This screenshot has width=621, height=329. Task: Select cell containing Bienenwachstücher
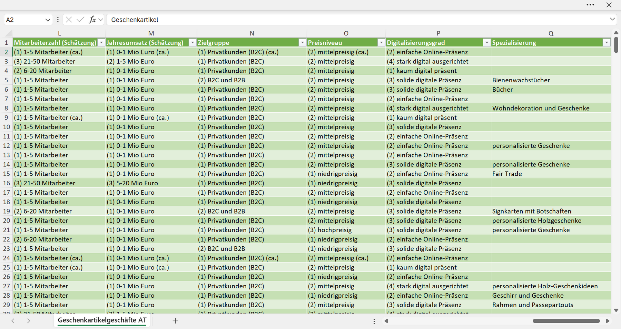551,80
